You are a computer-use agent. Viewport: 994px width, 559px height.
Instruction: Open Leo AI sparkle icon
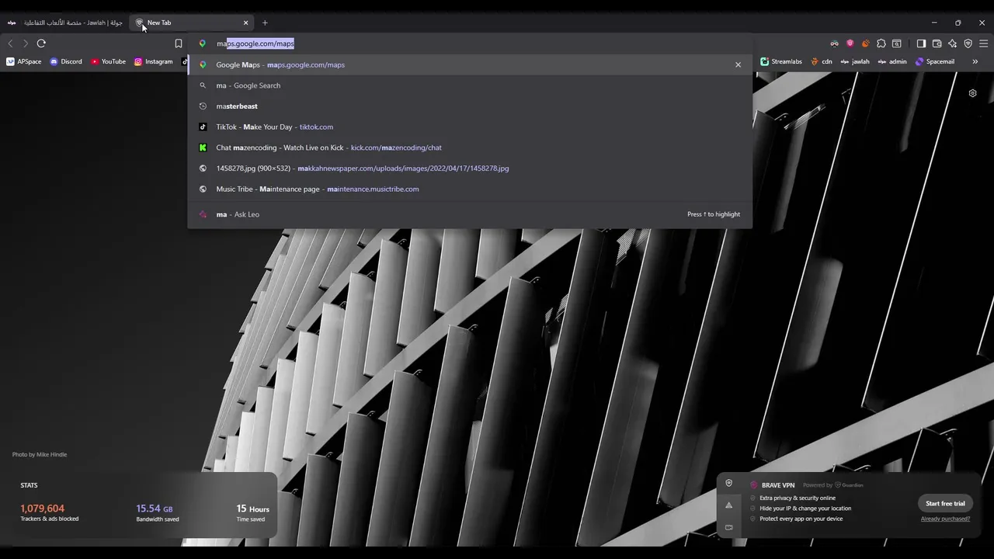(952, 43)
